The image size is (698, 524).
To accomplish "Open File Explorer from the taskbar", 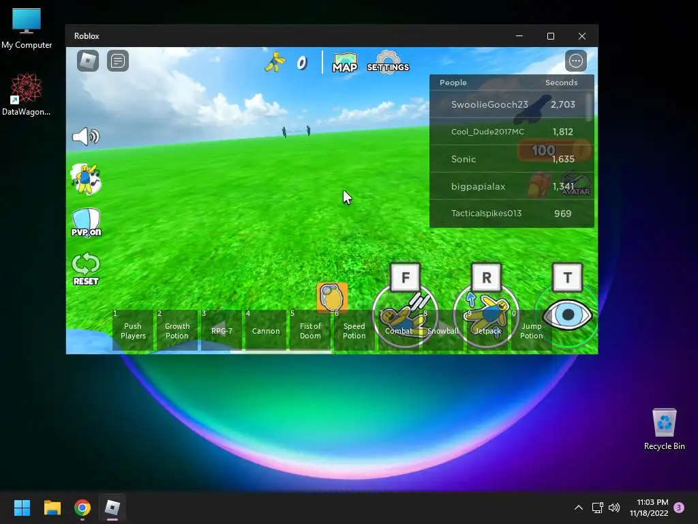I will pyautogui.click(x=52, y=508).
